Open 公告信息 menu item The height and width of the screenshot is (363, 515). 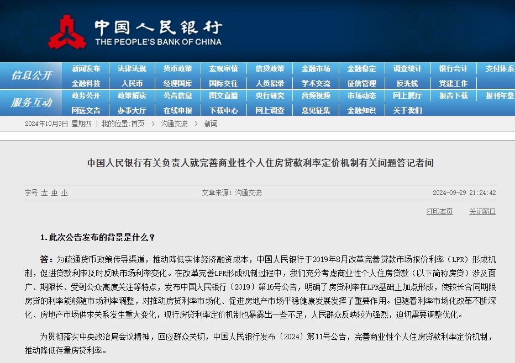(178, 95)
